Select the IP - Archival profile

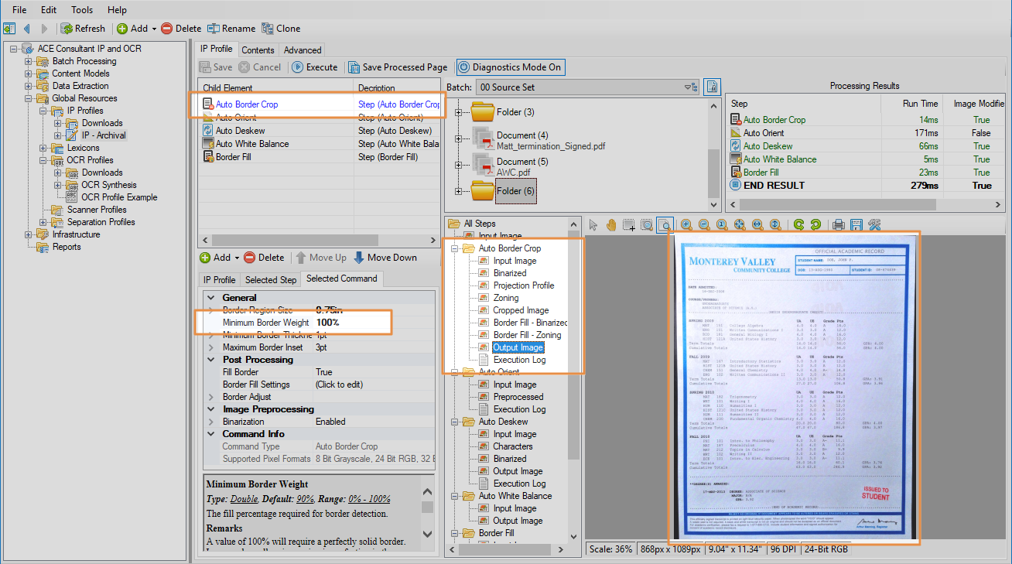[104, 135]
